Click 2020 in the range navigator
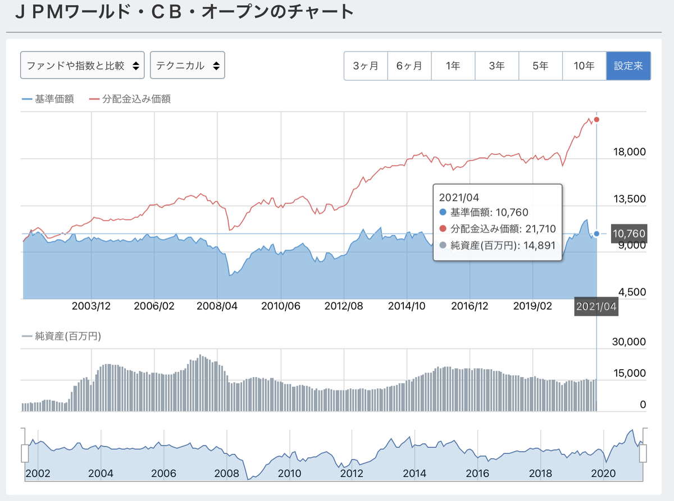Viewport: 674px width, 501px height. [x=604, y=473]
